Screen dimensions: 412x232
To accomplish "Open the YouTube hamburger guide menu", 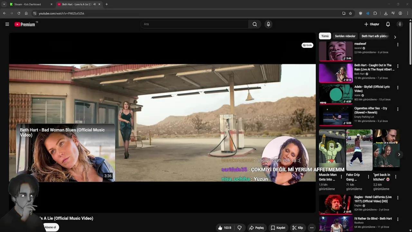I will pos(7,24).
